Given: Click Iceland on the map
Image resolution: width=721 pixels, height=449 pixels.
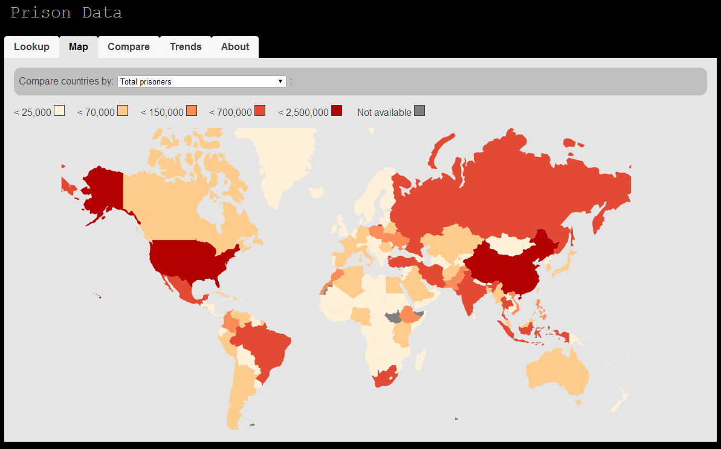Looking at the screenshot, I should point(316,191).
